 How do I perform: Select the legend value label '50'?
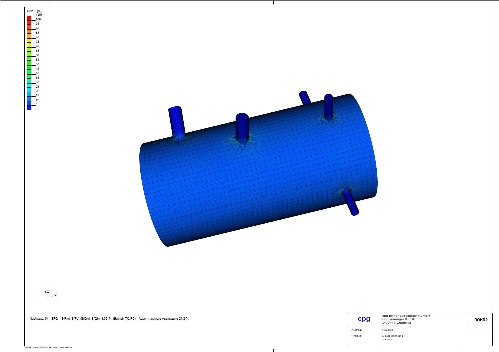click(x=37, y=64)
